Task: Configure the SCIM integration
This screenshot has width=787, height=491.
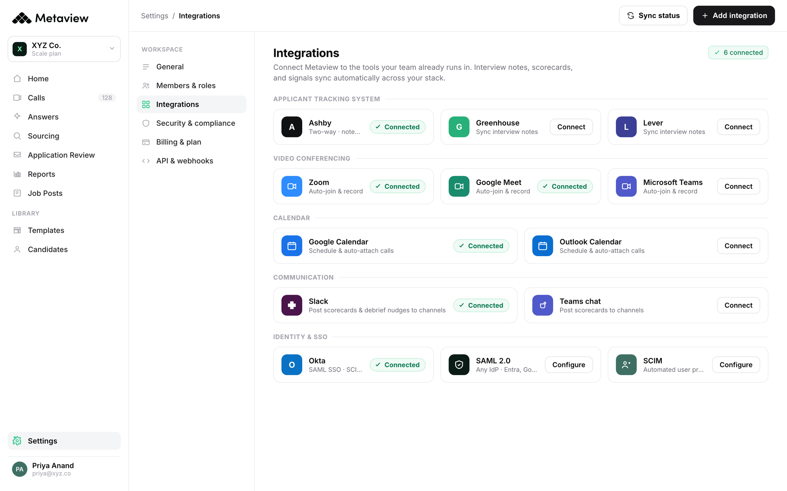Action: pos(736,365)
